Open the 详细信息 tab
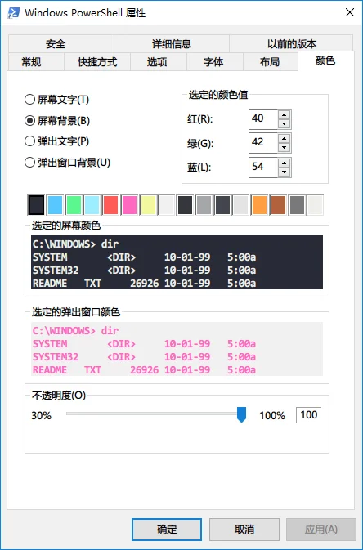363x550 pixels. [172, 44]
